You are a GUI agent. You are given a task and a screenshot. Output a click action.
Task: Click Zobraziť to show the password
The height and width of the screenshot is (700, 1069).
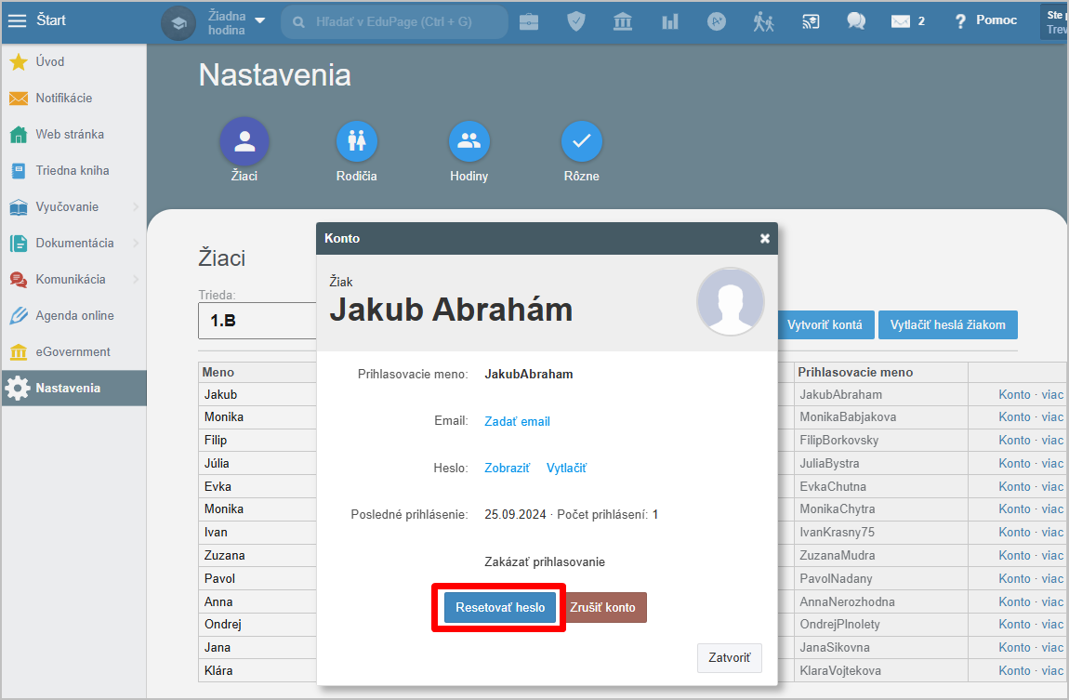click(x=507, y=468)
